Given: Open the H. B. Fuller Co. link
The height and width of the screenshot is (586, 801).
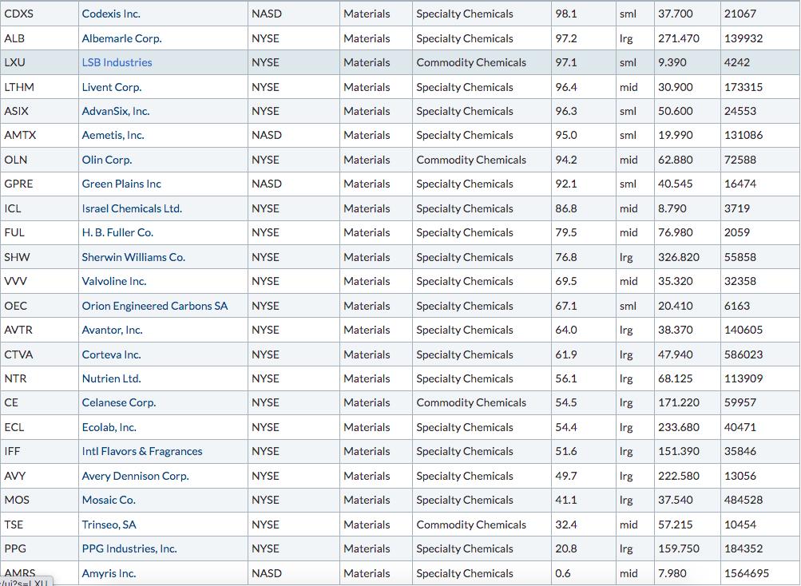Looking at the screenshot, I should click(117, 232).
